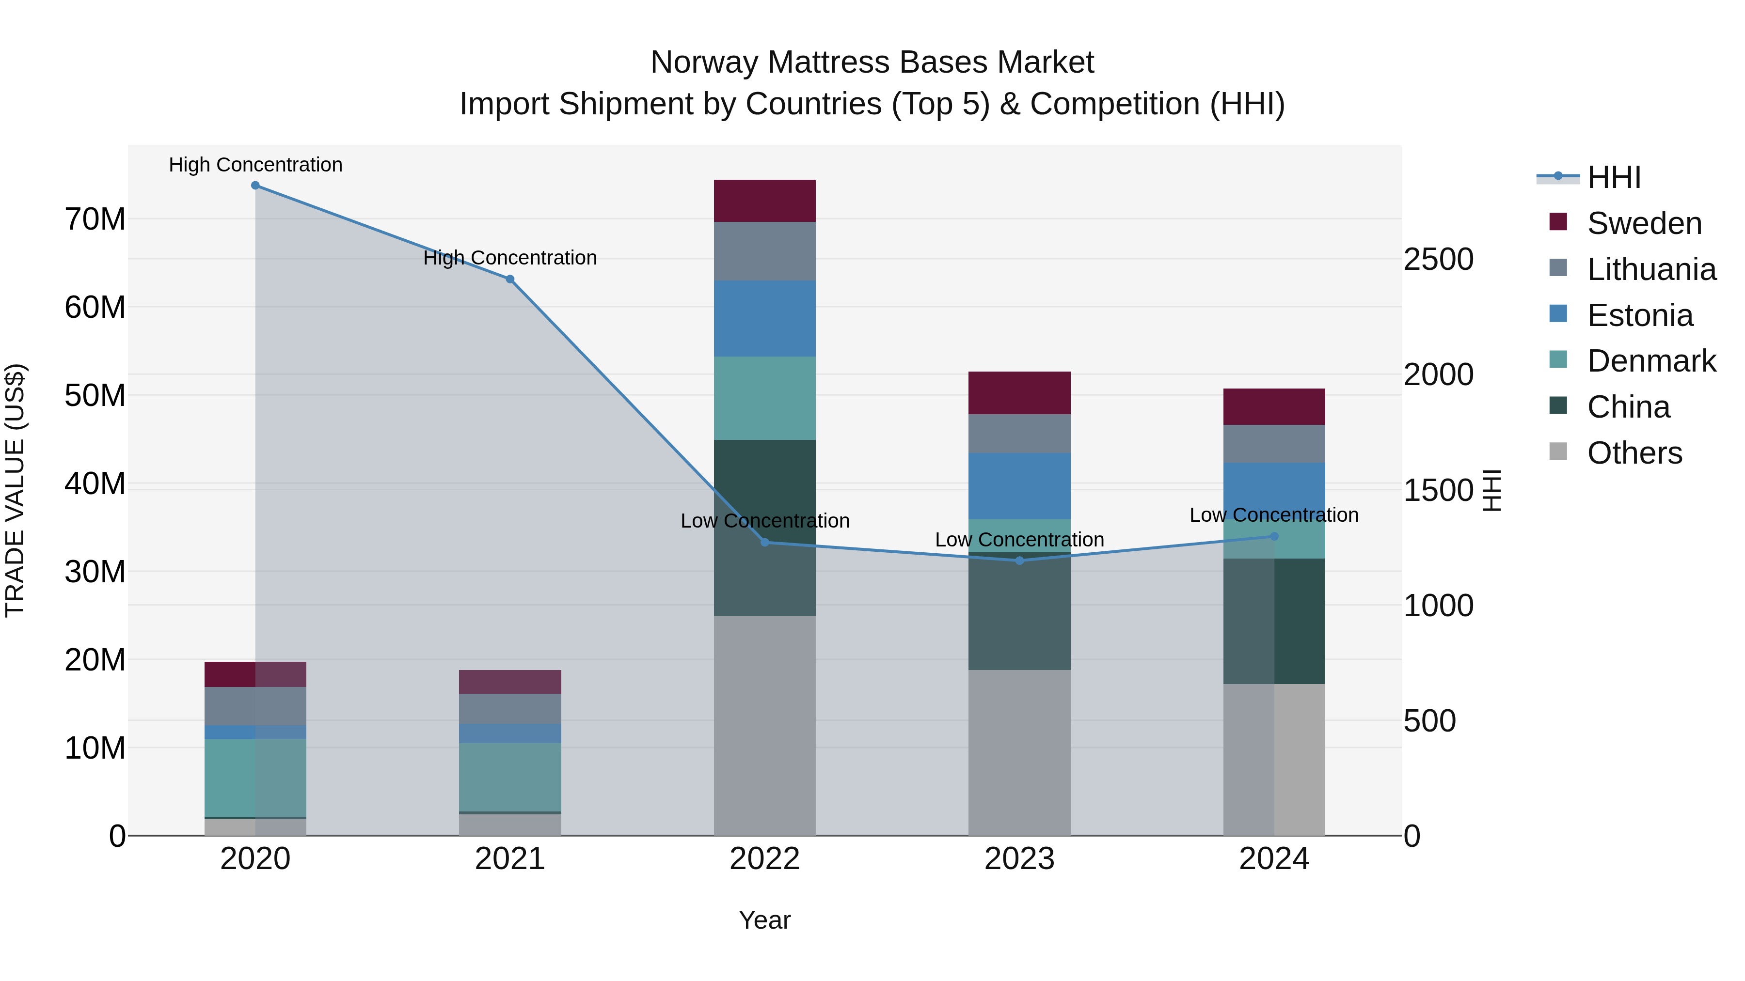Click the Sweden segment of the 2021 bar
This screenshot has width=1745, height=981.
pos(510,682)
